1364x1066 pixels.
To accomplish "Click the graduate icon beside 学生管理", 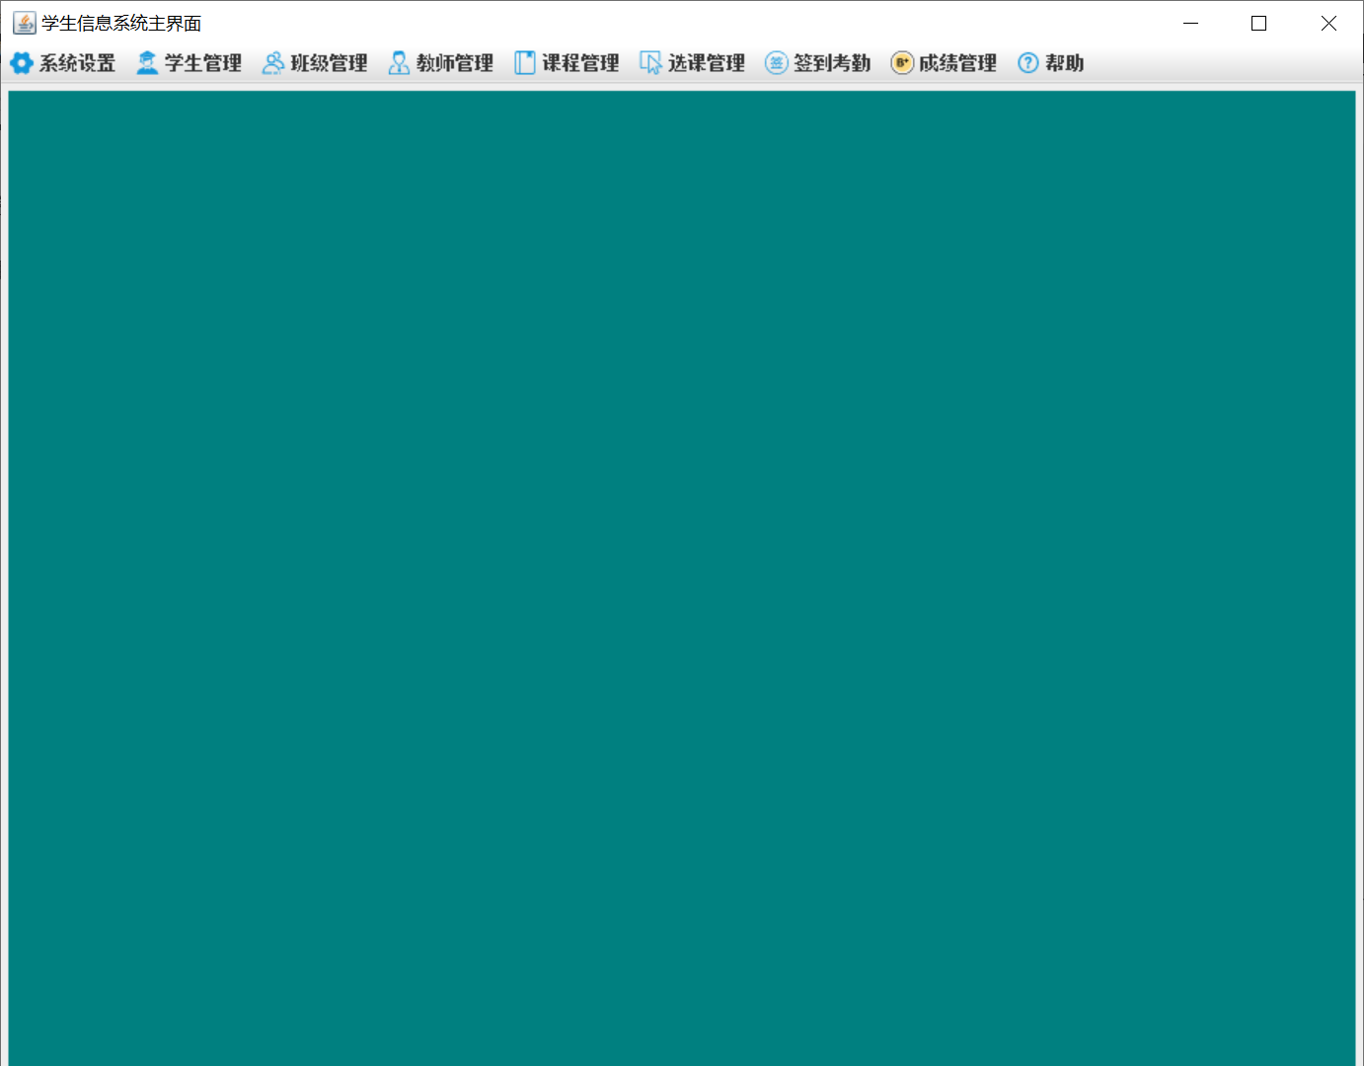I will tap(147, 63).
